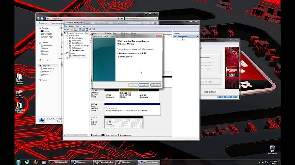Image resolution: width=295 pixels, height=165 pixels.
Task: Select the Intel320 (D:) volume on Disk 1
Action: 129,96
